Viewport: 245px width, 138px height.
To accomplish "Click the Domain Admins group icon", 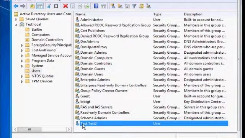I will (x=77, y=52).
